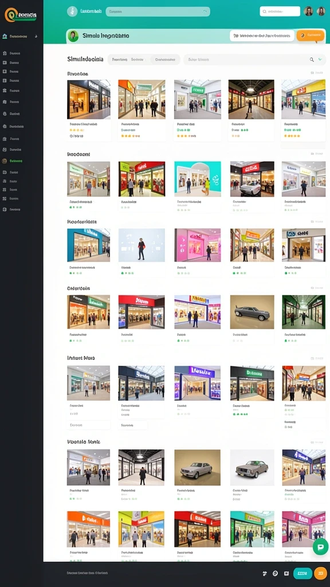Select the first pill tab next to the Simul heading
This screenshot has width=330, height=587.
[x=120, y=60]
